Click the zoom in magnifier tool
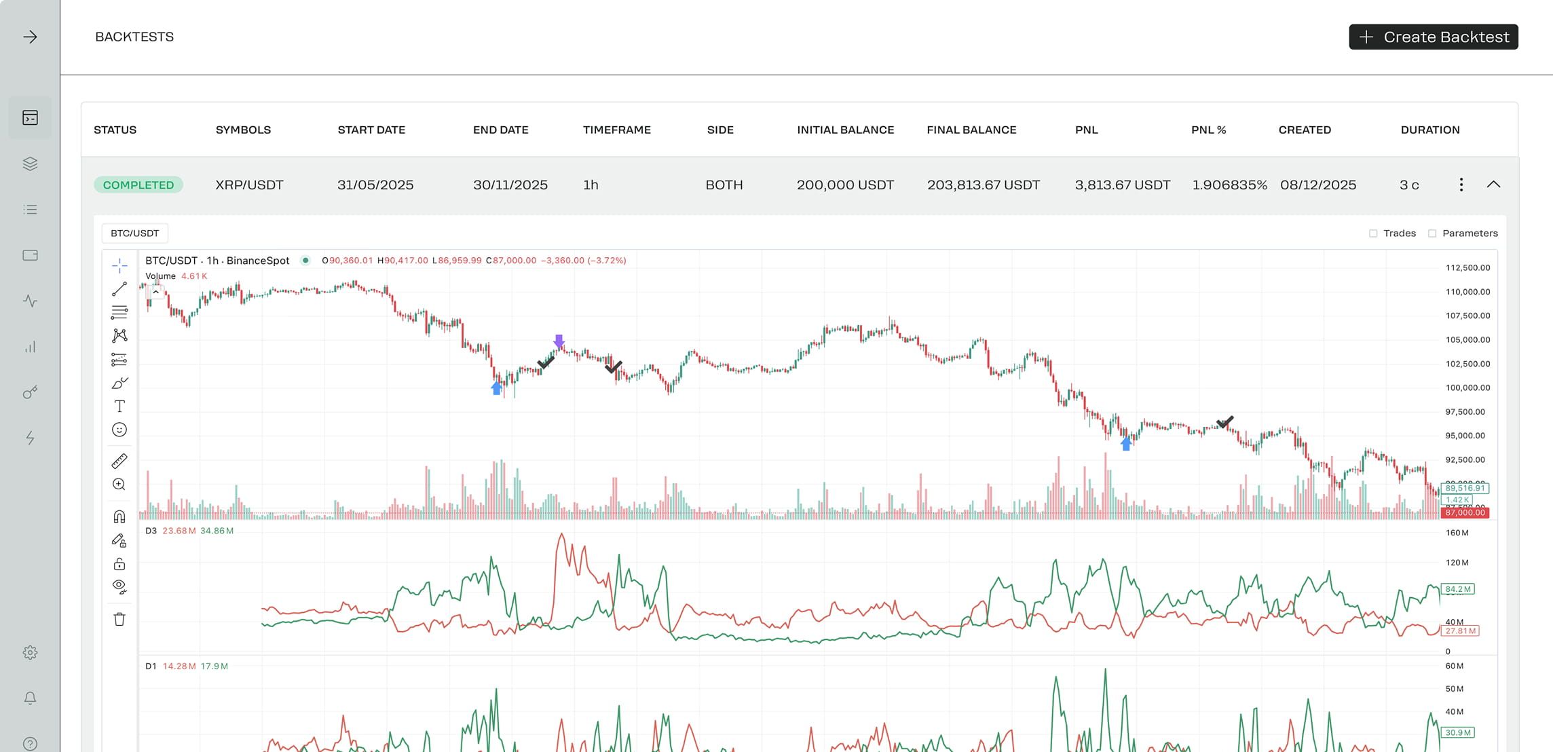 (119, 485)
